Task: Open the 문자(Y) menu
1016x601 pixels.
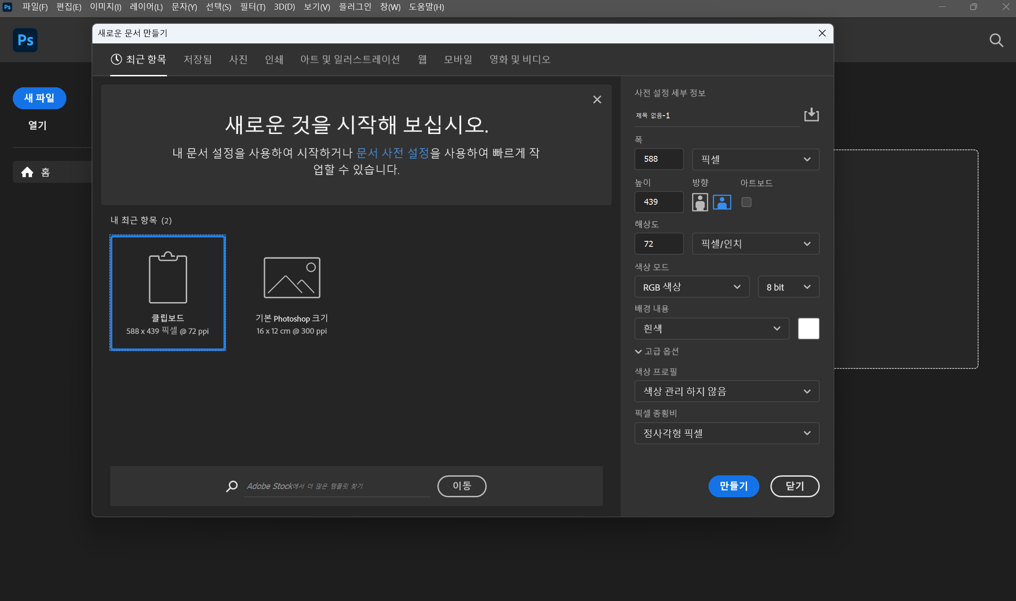Action: coord(184,7)
